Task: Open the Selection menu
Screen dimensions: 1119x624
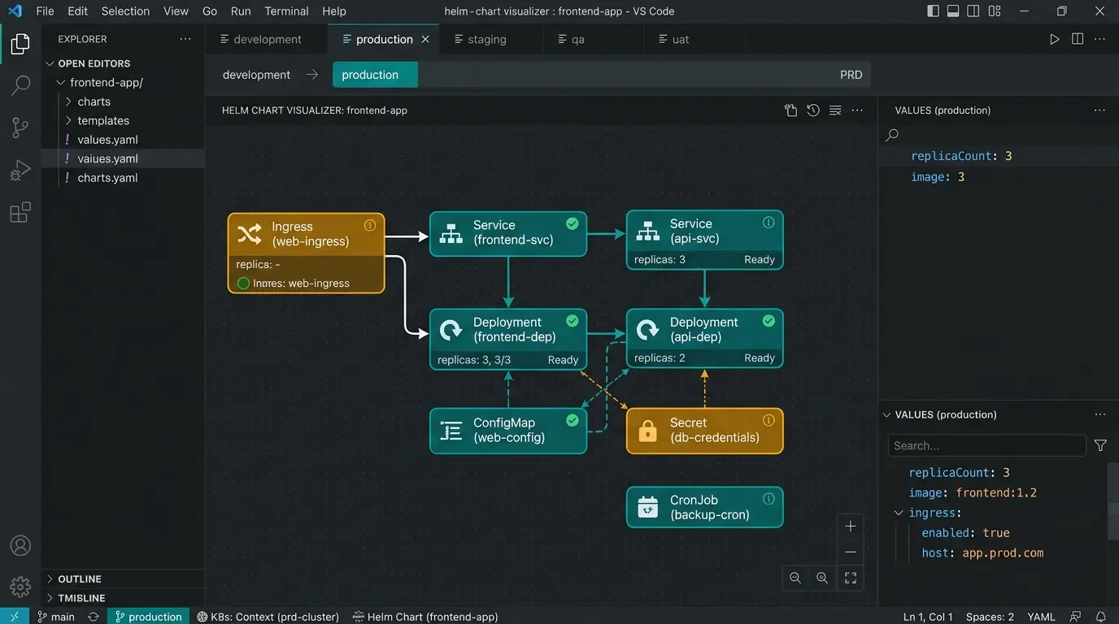Action: tap(125, 11)
